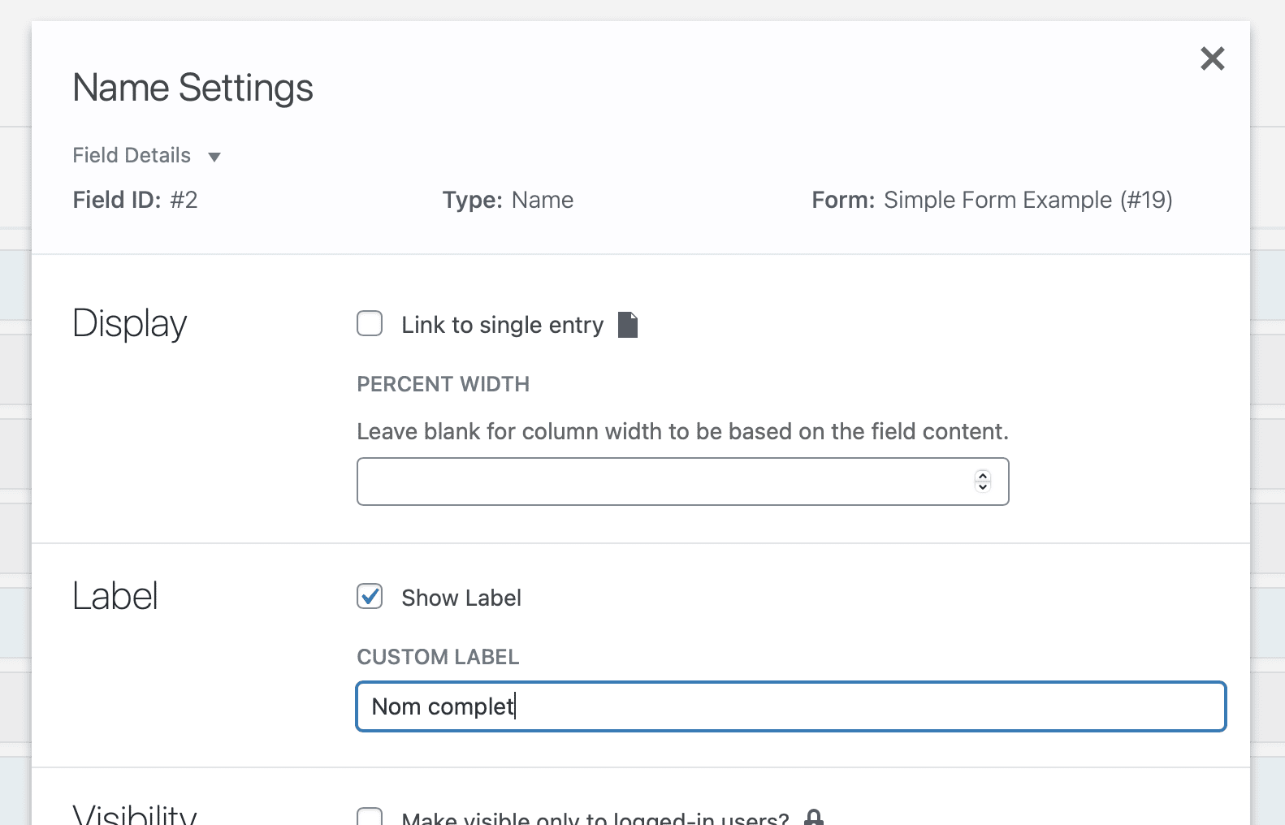Increase percent width with up stepper arrow
The image size is (1285, 825).
[983, 476]
